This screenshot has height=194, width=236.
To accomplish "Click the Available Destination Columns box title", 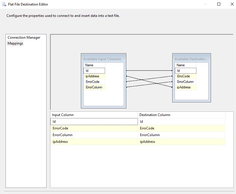I will tap(191, 59).
